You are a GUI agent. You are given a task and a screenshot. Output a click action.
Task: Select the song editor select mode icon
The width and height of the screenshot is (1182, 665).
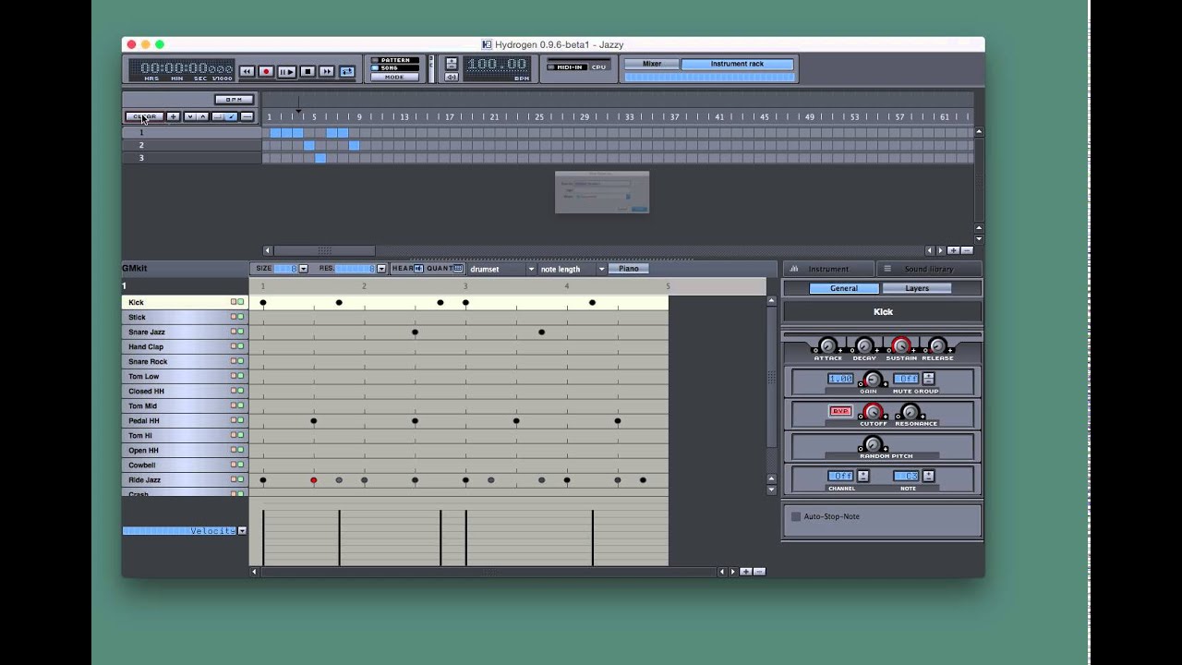pos(218,116)
